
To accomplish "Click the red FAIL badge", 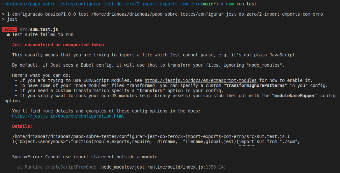I will tap(10, 29).
